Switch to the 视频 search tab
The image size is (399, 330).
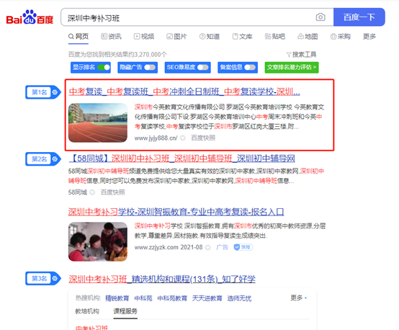pos(144,37)
